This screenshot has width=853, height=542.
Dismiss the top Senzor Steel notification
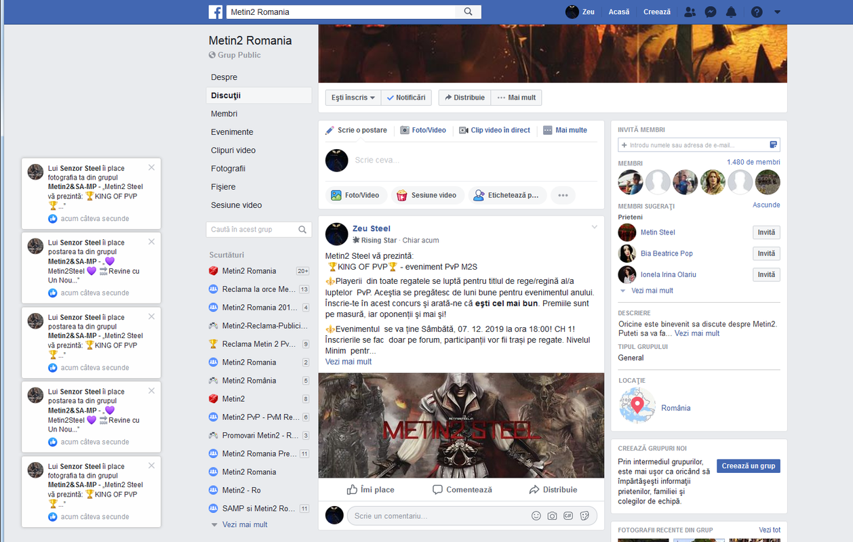(x=151, y=167)
